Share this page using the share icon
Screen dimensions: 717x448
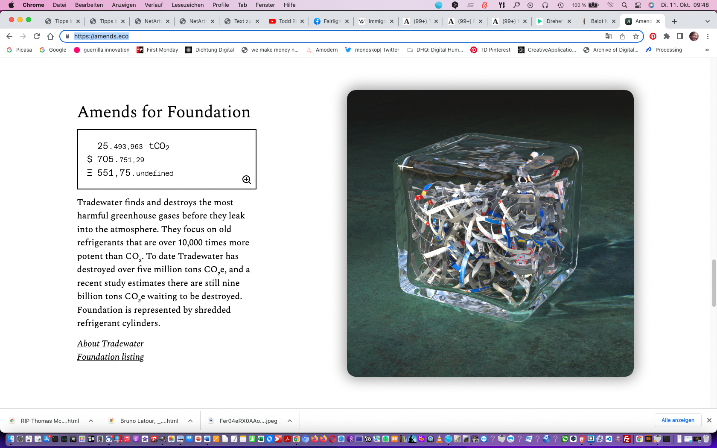[622, 36]
